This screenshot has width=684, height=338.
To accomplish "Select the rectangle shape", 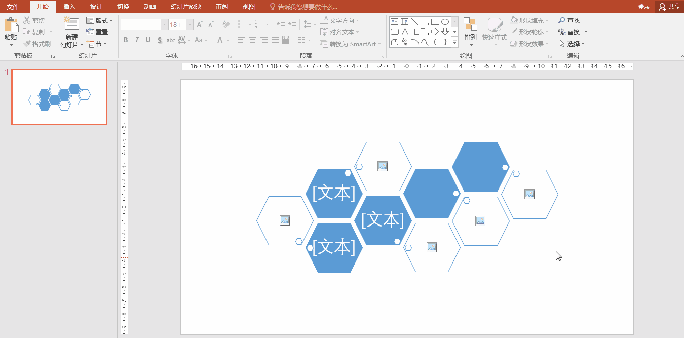I will tap(435, 21).
